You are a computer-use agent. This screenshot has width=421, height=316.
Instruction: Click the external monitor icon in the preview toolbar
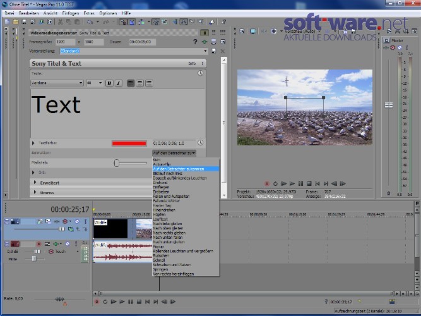coord(252,31)
